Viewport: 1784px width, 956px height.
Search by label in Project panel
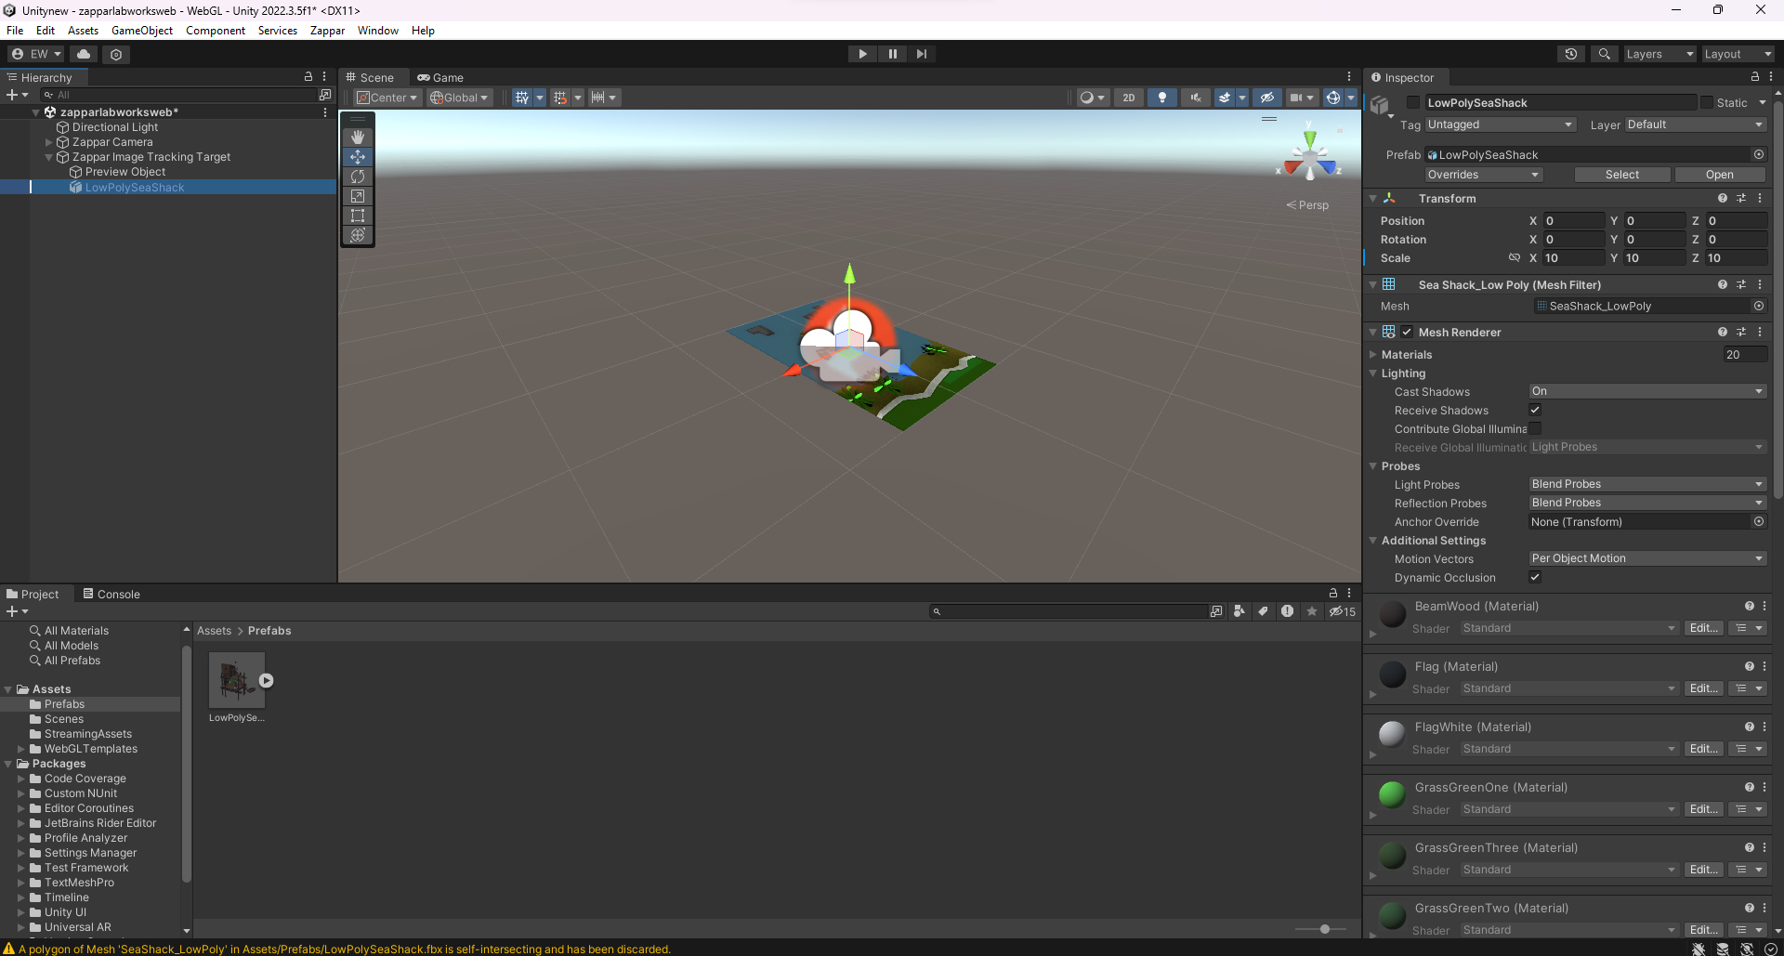(x=1263, y=610)
